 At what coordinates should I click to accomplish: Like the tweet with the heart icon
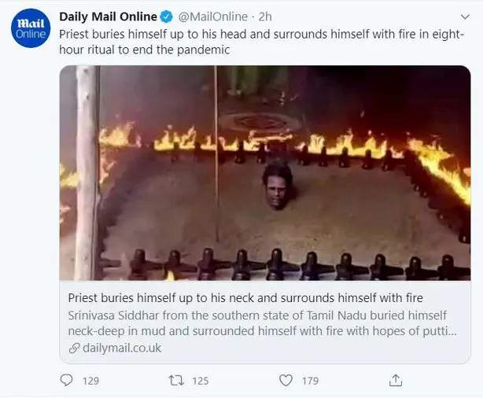point(287,380)
